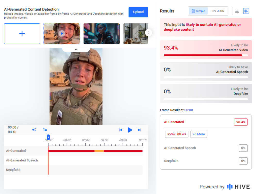Change playback speed from 1x
The image size is (264, 194).
point(45,130)
